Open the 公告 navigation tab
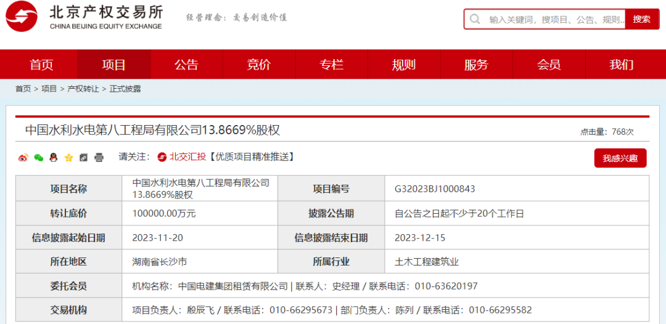 (x=186, y=65)
